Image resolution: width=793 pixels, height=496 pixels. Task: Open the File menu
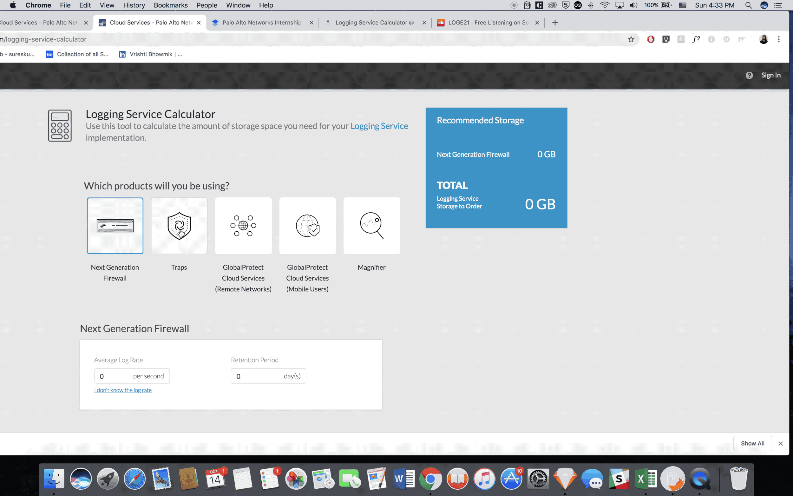tap(65, 5)
